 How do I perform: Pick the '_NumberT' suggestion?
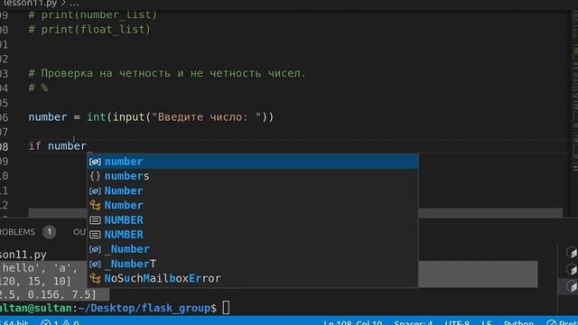[x=253, y=264]
